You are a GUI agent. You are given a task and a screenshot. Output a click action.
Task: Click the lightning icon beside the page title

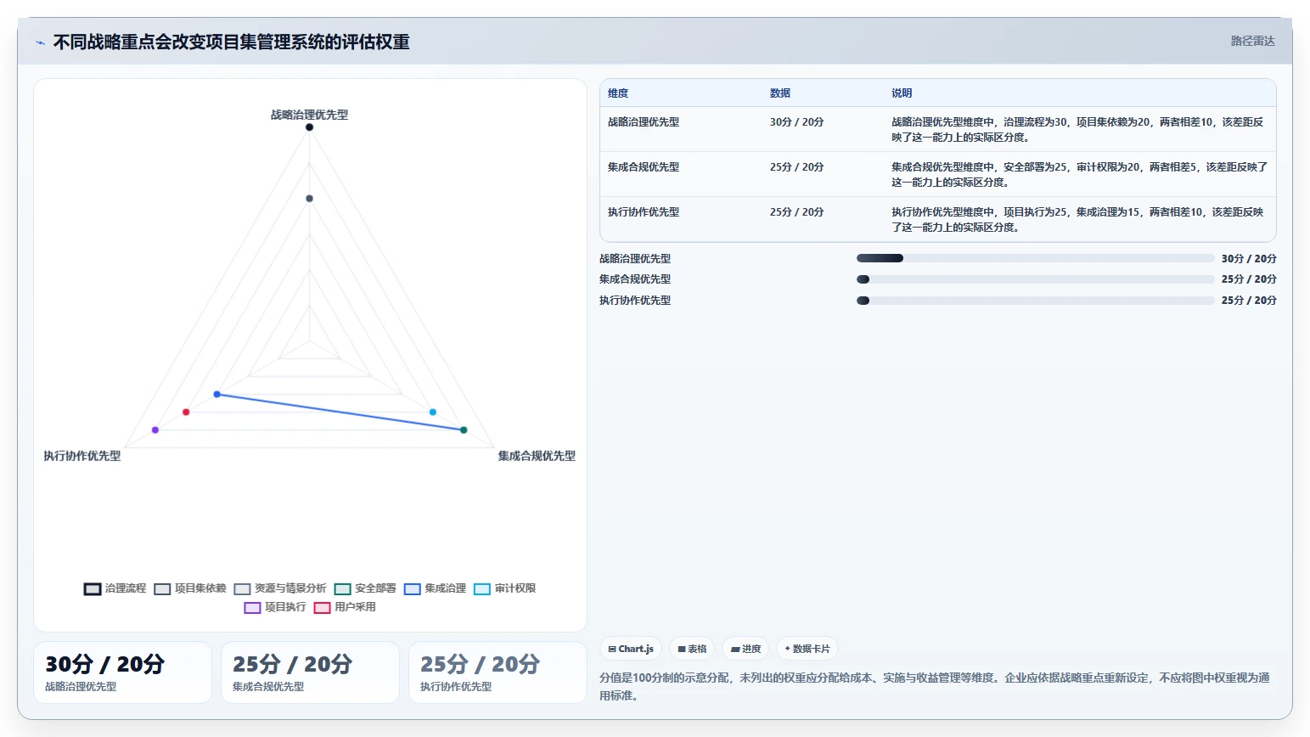(x=40, y=42)
